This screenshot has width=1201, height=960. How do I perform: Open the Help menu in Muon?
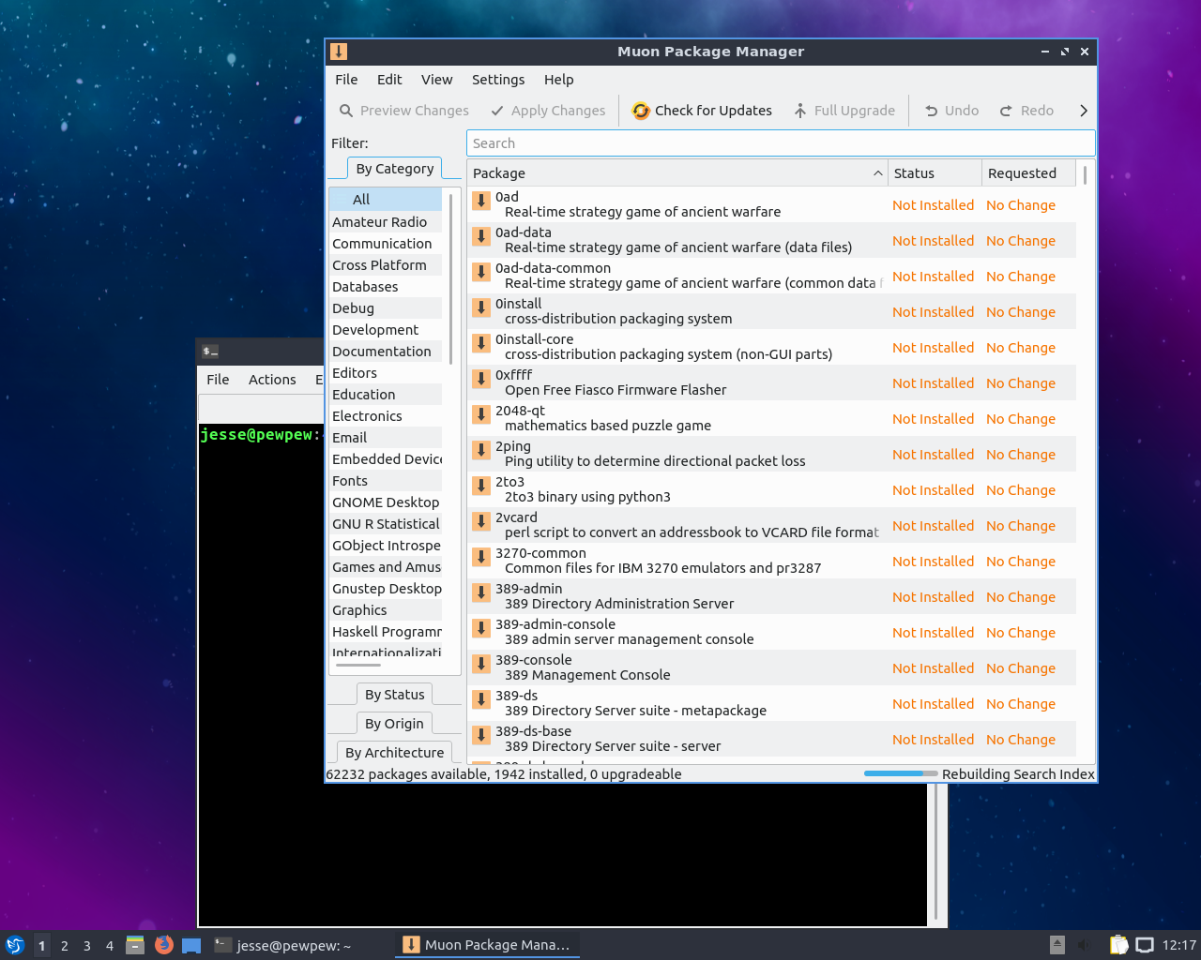tap(558, 80)
